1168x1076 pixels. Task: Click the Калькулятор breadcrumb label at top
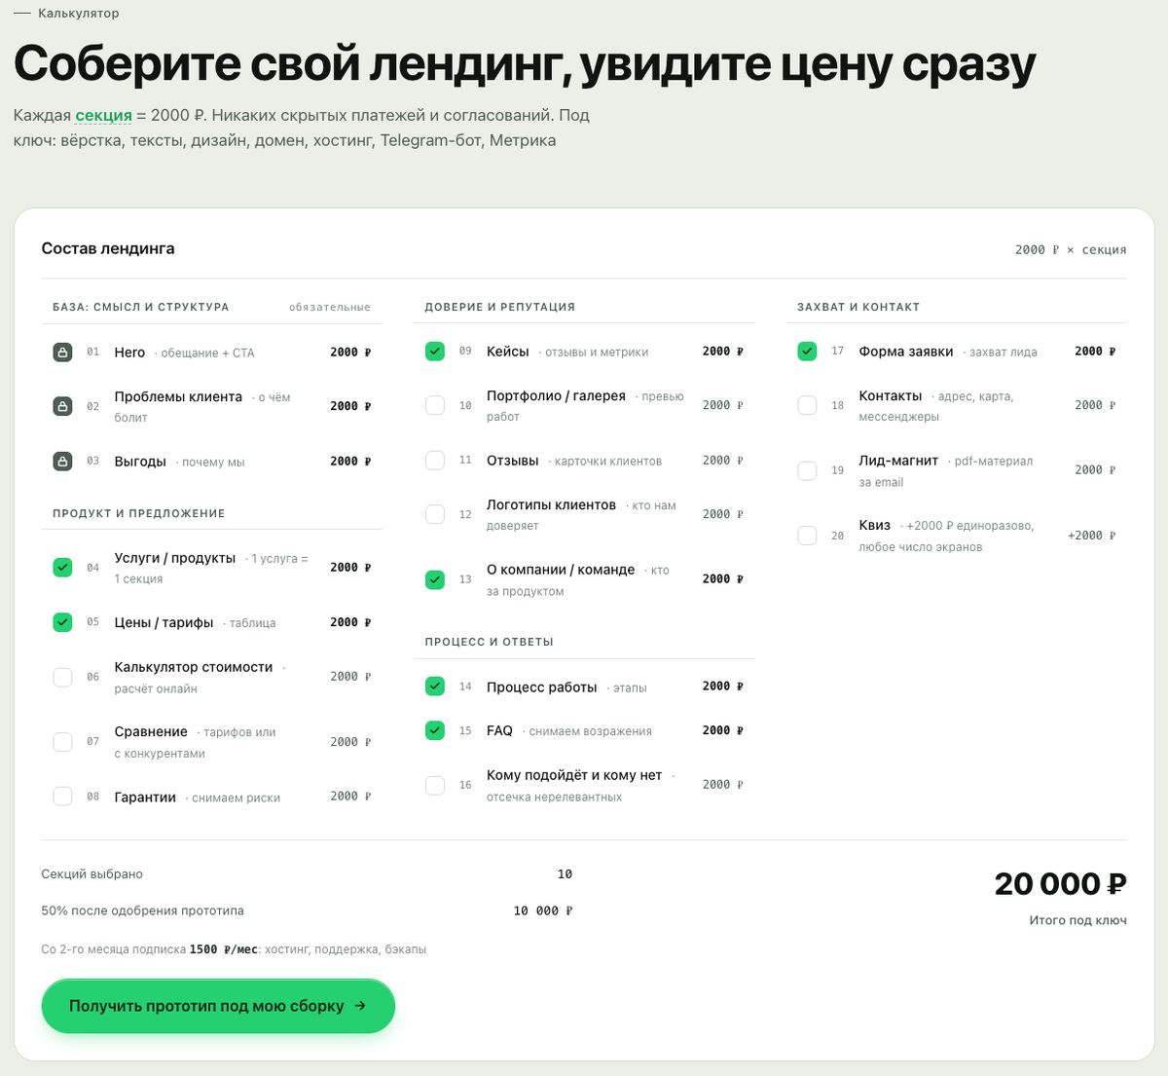(x=79, y=14)
